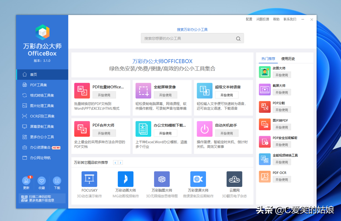
Task: Click the 自动关机助手 power icon
Action: [x=205, y=129]
